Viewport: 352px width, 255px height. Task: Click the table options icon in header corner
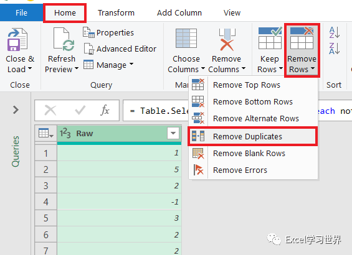[x=46, y=133]
